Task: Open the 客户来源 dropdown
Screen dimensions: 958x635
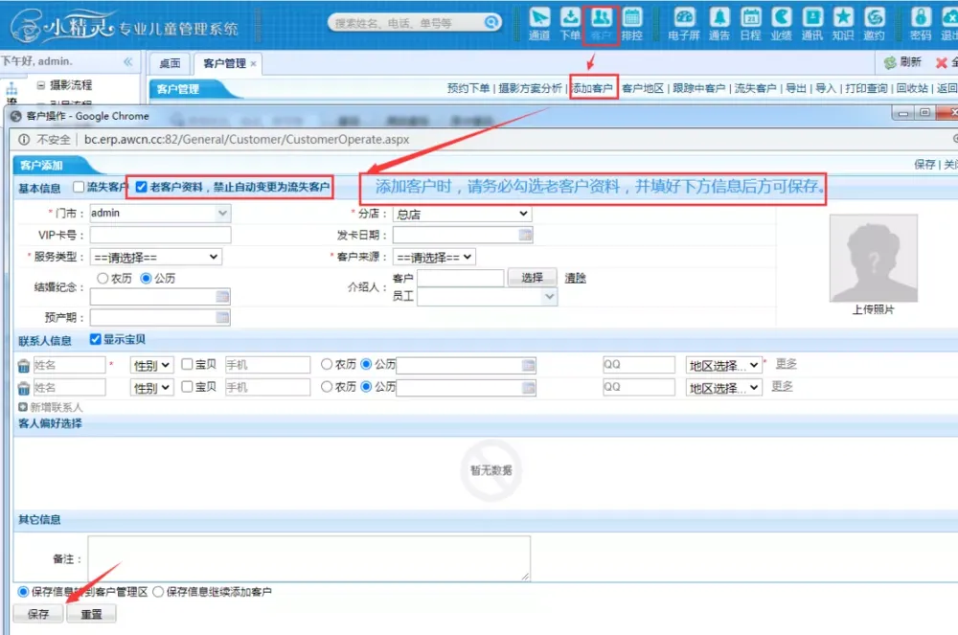Action: pyautogui.click(x=434, y=258)
